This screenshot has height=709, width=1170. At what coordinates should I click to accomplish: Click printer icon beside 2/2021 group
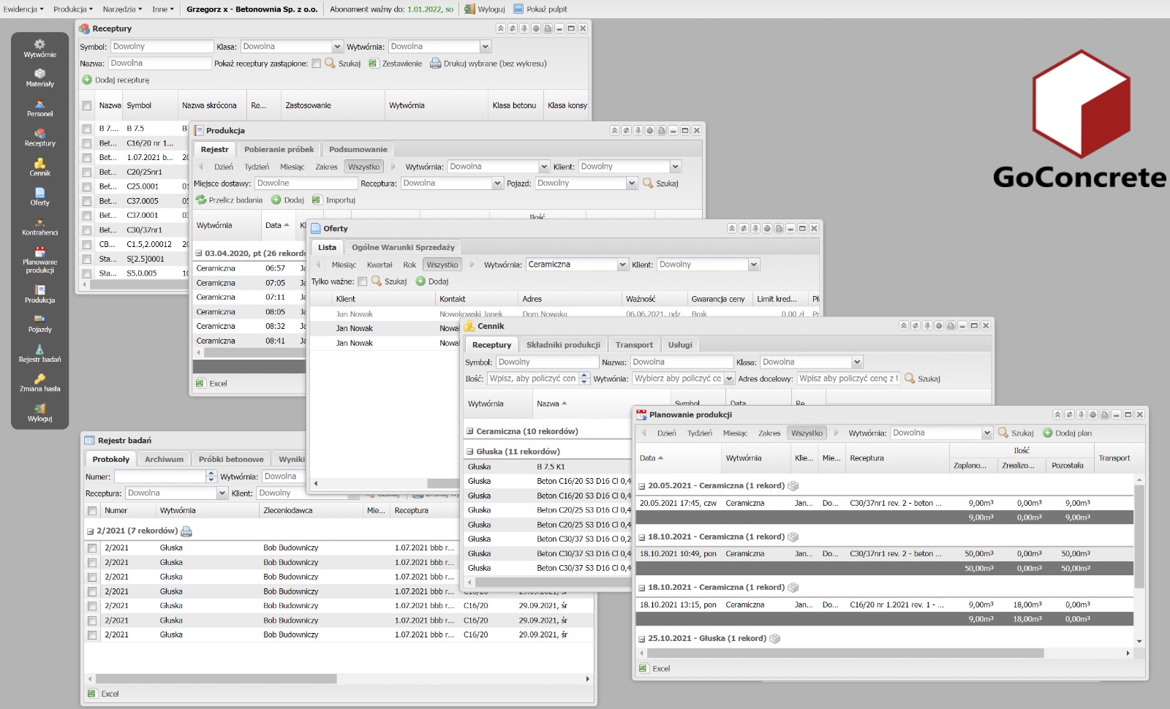(186, 531)
